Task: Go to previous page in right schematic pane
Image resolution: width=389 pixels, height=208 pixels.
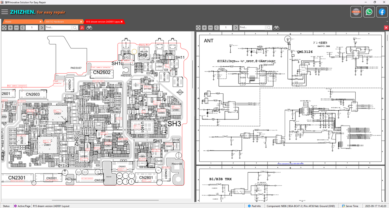Action: point(216,28)
